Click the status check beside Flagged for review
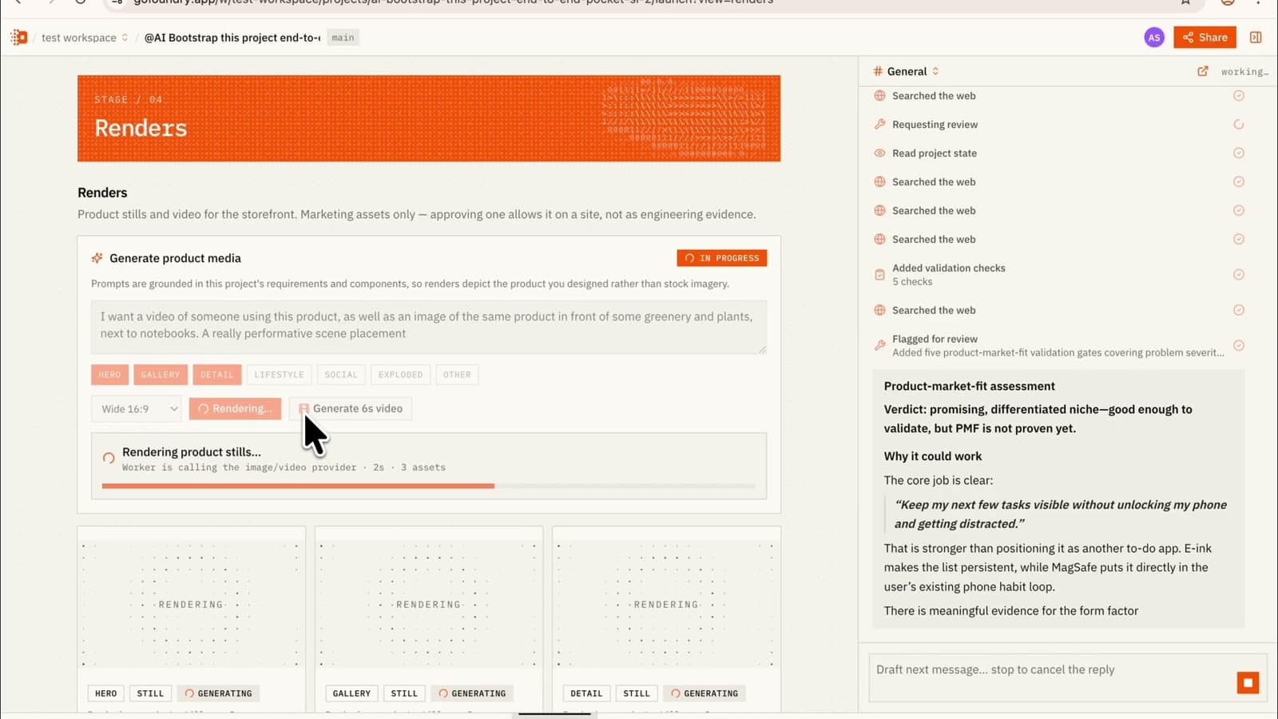The image size is (1278, 719). (x=1239, y=346)
